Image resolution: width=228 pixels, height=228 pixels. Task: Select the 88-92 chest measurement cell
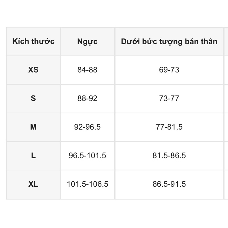(x=87, y=98)
